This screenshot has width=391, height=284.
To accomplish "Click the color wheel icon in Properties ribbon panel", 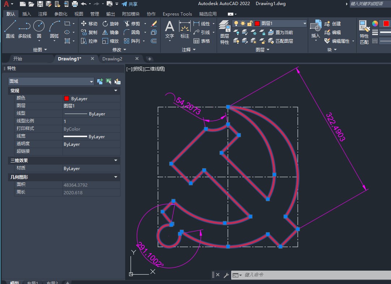I will pyautogui.click(x=375, y=24).
